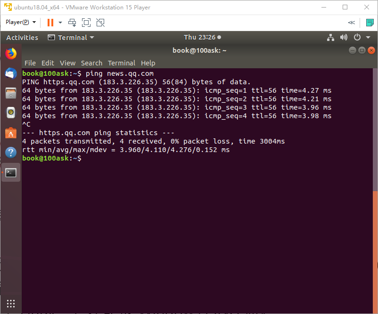Click Activities overview
This screenshot has width=378, height=314.
[x=22, y=38]
